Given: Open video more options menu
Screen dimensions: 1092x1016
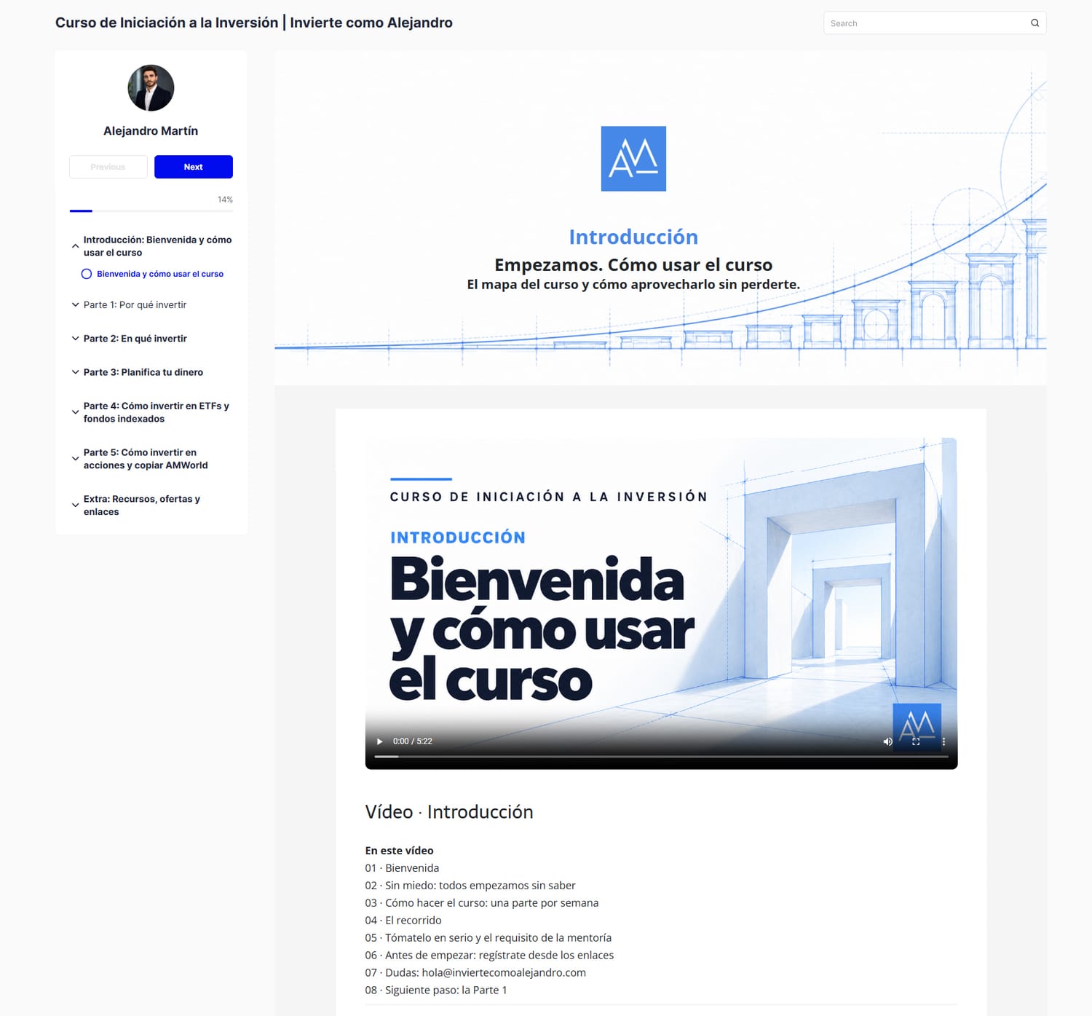Looking at the screenshot, I should (x=943, y=741).
